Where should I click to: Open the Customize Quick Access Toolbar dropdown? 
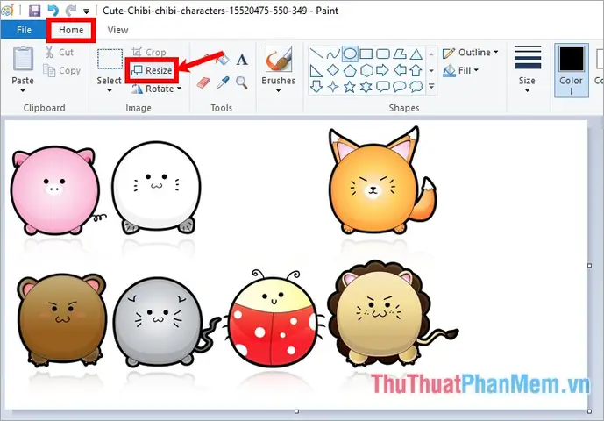click(x=87, y=11)
